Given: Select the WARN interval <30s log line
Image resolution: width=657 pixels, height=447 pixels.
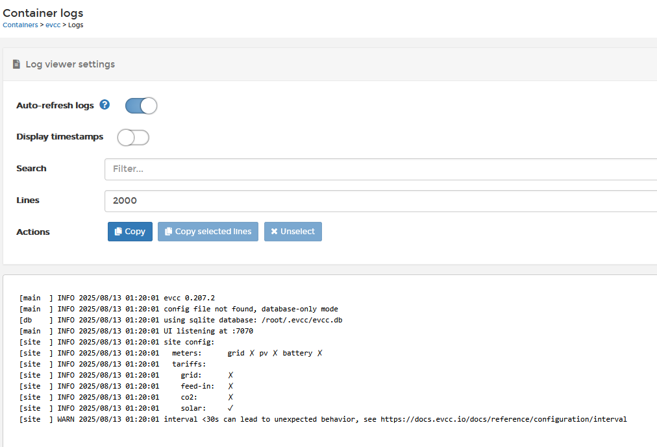Looking at the screenshot, I should (323, 419).
